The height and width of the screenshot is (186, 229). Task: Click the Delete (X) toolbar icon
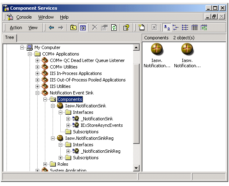[x=95, y=28]
